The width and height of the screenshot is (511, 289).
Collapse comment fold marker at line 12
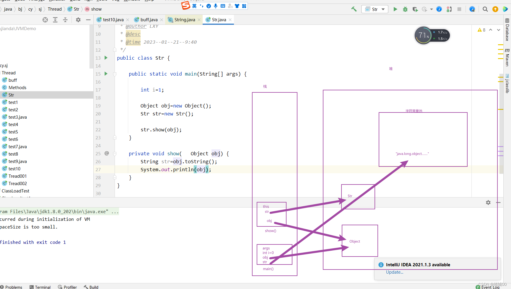click(x=115, y=50)
